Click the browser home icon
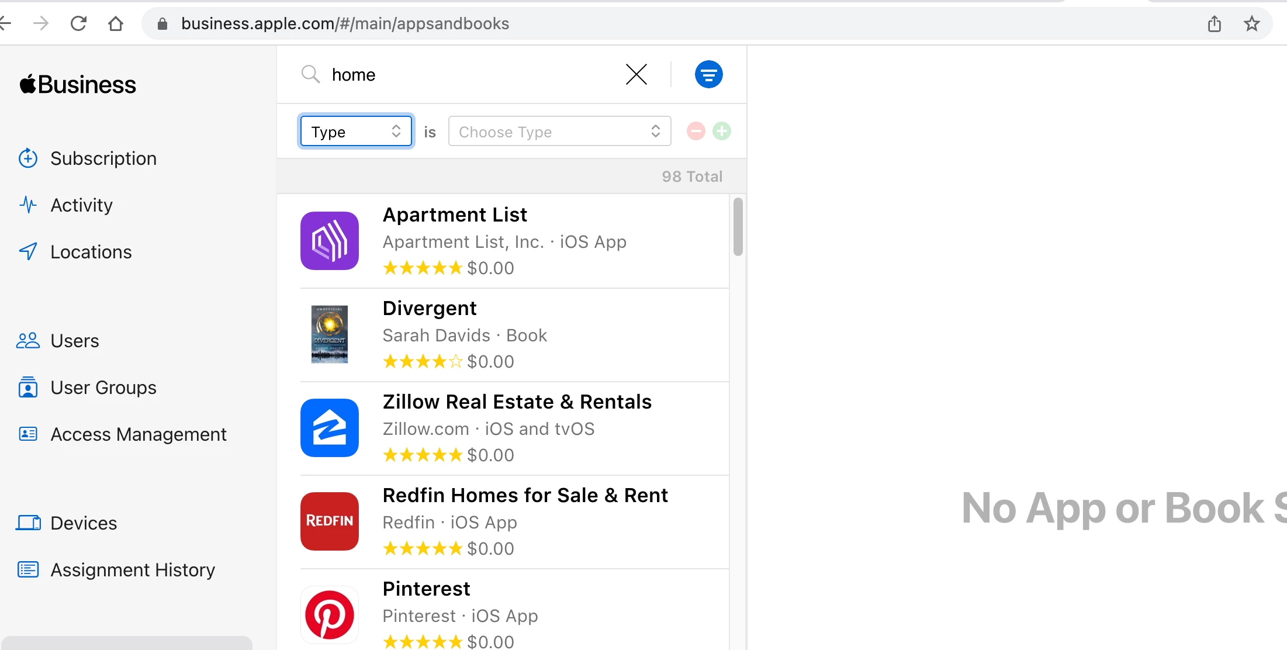 [x=116, y=24]
